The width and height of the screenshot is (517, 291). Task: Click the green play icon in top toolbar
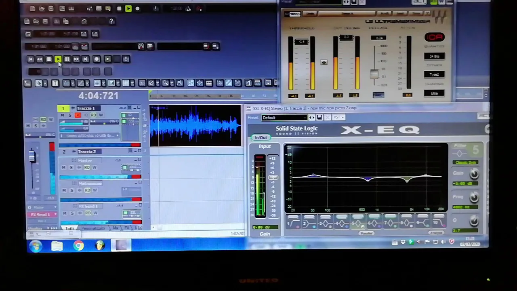128,8
